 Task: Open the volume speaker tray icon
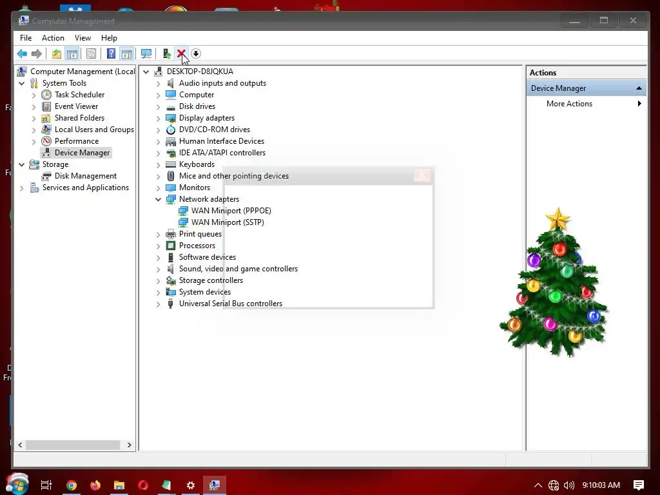568,485
